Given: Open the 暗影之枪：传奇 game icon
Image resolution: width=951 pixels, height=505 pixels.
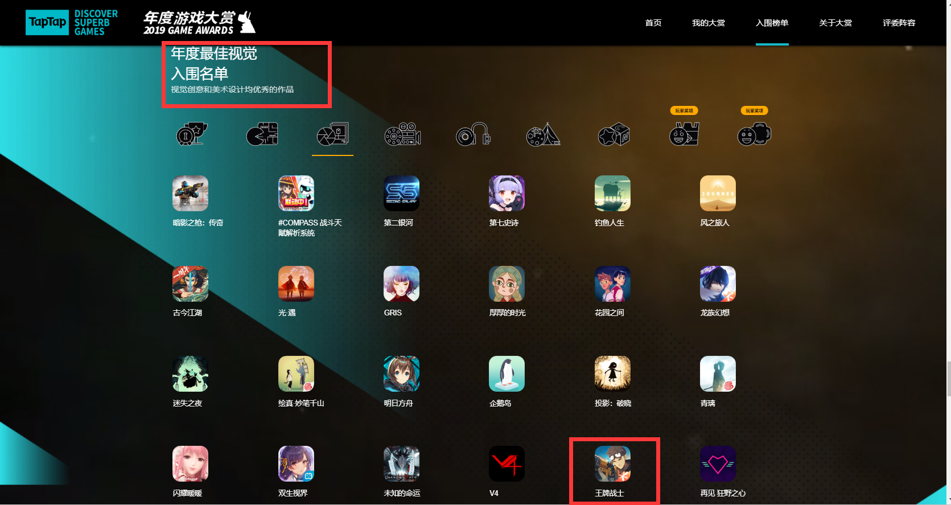Looking at the screenshot, I should click(x=190, y=194).
